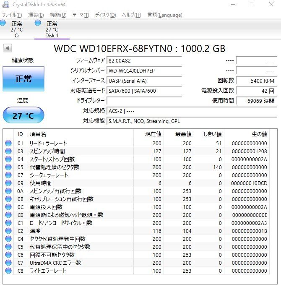Click status icon for 03 スピンアップ時間 row
Image resolution: width=281 pixels, height=287 pixels.
[x=8, y=151]
